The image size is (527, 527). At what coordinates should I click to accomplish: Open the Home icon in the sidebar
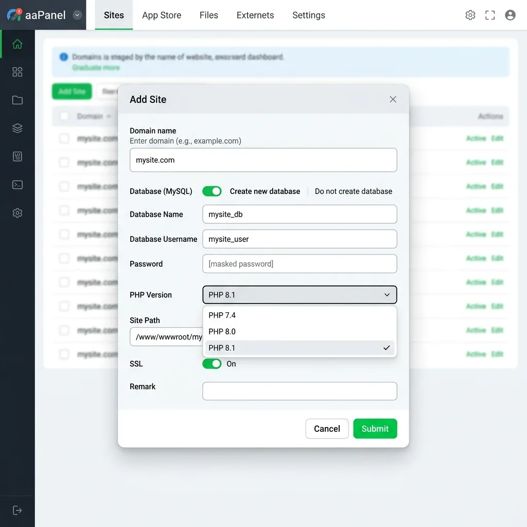click(x=17, y=44)
